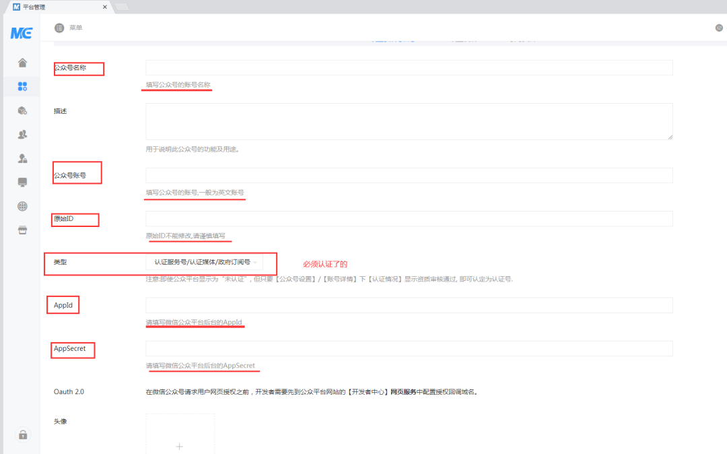The image size is (727, 454).
Task: Click the highlighted apps grid sidebar icon
Action: point(22,86)
